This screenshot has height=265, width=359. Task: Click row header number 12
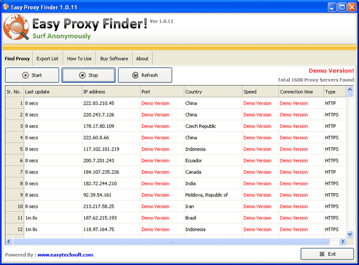pyautogui.click(x=15, y=229)
